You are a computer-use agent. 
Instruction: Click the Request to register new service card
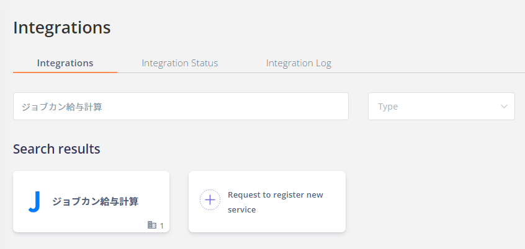267,201
